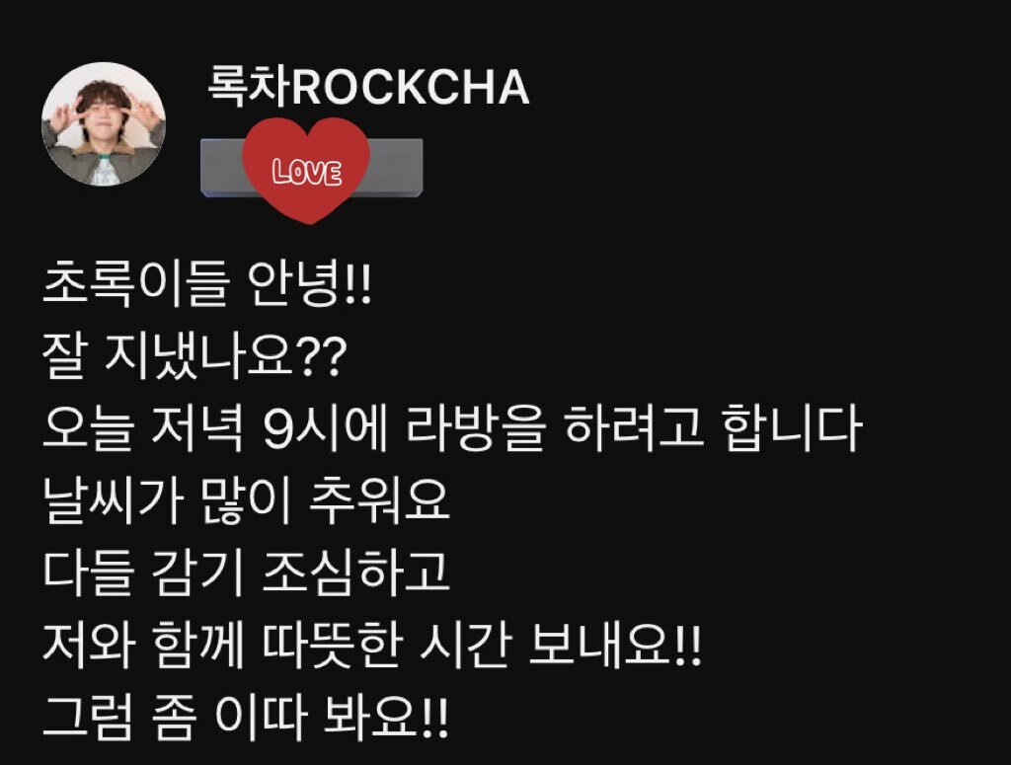Click the word 저녁 in the message
Screen dimensions: 1011x765
pyautogui.click(x=197, y=428)
